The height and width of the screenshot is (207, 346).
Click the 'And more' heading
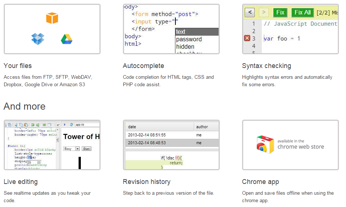coord(25,106)
